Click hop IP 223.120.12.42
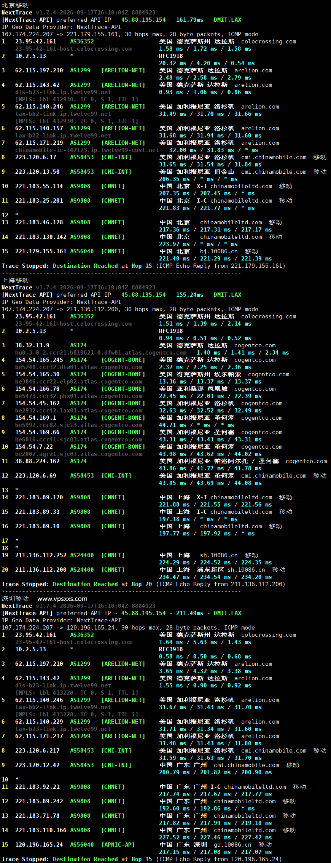Screen dimensions: 331x863 coord(37,765)
